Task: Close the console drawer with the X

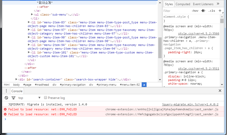Action: click(x=220, y=91)
